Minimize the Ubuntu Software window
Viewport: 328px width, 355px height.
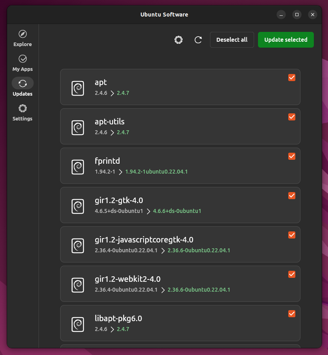click(x=281, y=15)
